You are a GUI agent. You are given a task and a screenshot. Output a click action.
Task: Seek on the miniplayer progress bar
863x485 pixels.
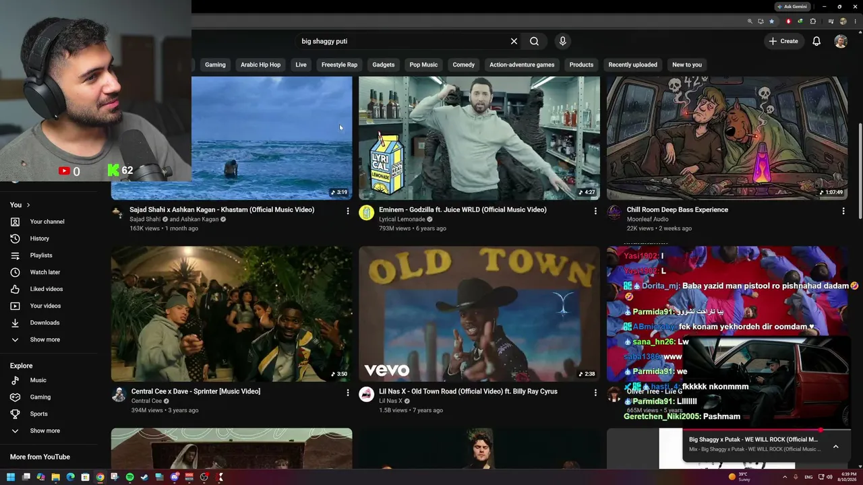[x=767, y=430]
